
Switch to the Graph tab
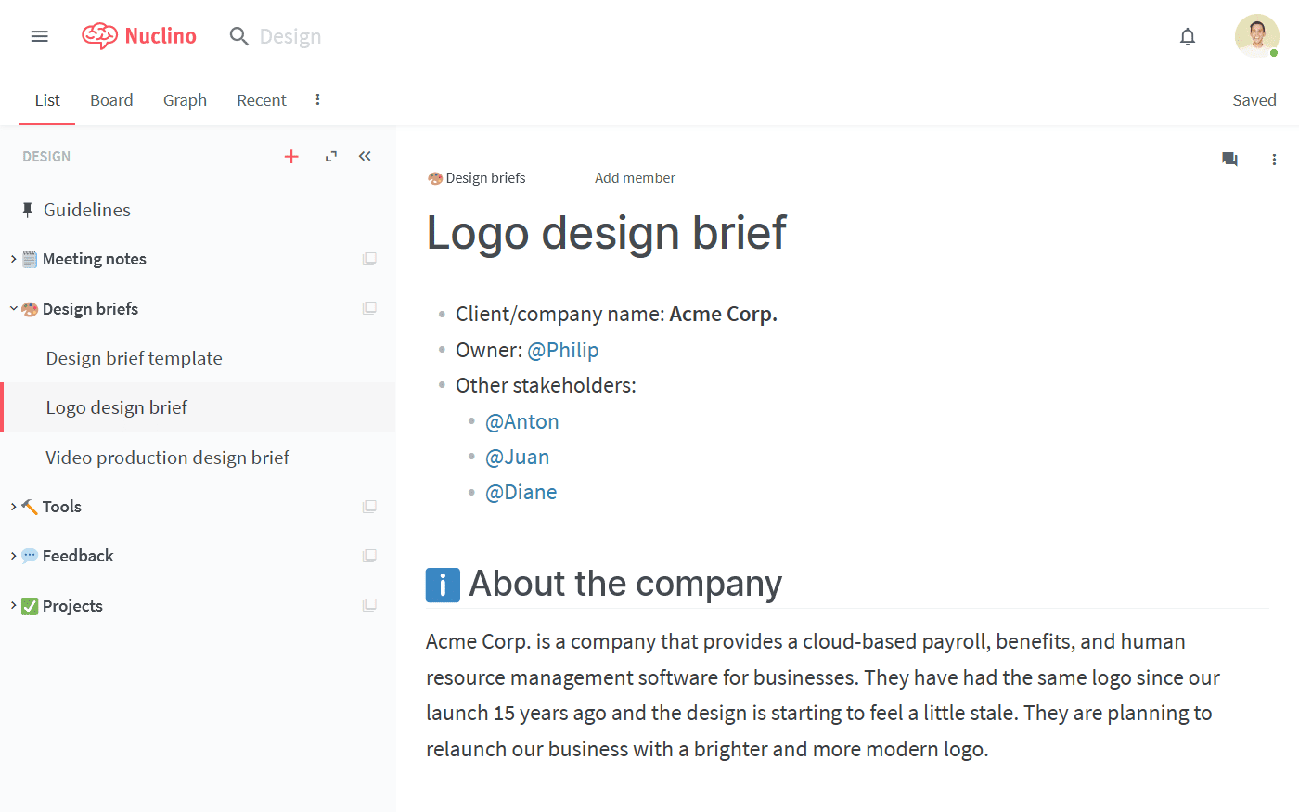point(185,99)
